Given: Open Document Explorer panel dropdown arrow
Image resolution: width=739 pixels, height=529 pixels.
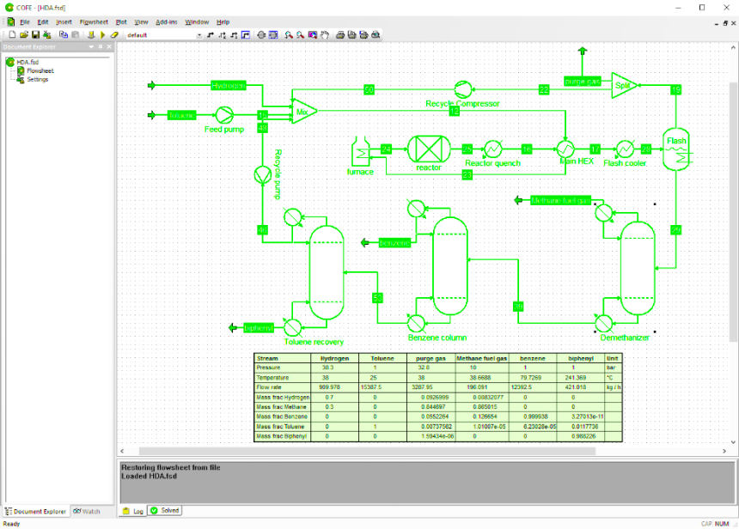Looking at the screenshot, I should pyautogui.click(x=91, y=46).
